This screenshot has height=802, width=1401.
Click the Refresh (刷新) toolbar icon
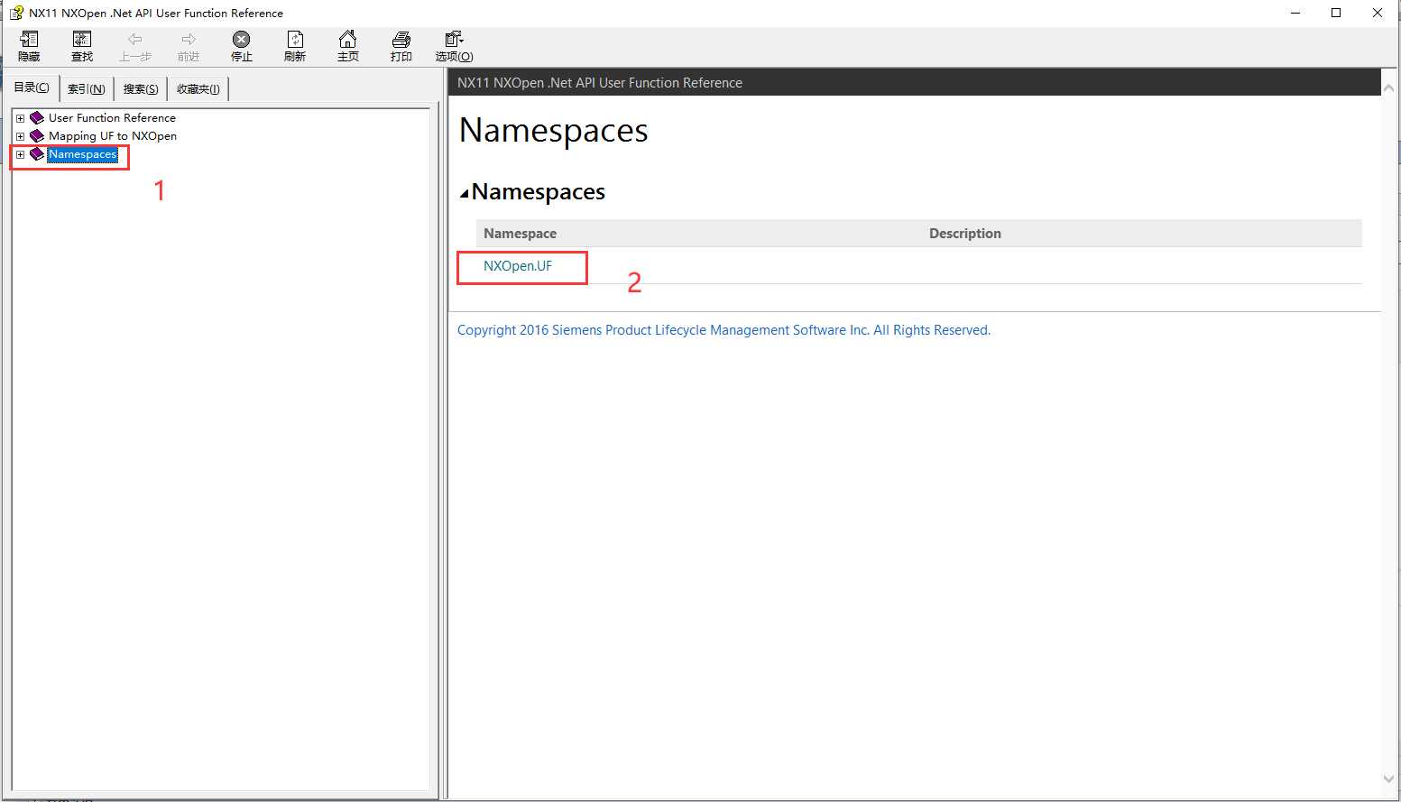click(x=295, y=40)
